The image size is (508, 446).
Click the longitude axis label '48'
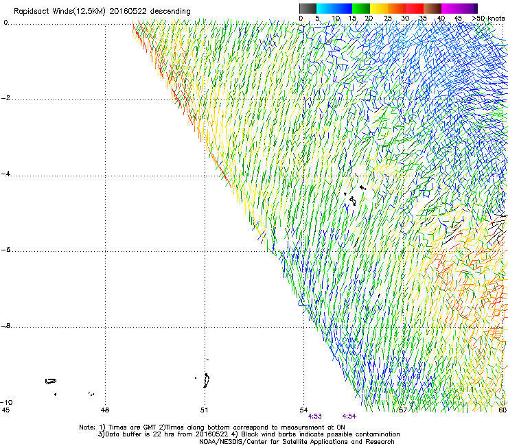click(x=105, y=410)
